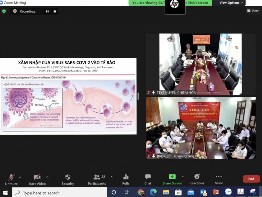Pause the meeting recording

click(x=47, y=11)
